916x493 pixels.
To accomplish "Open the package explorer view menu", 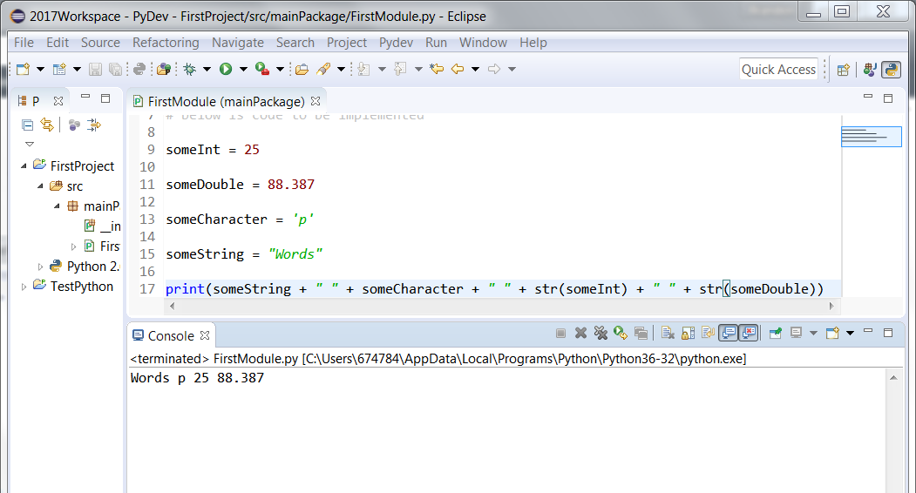I will [x=30, y=144].
